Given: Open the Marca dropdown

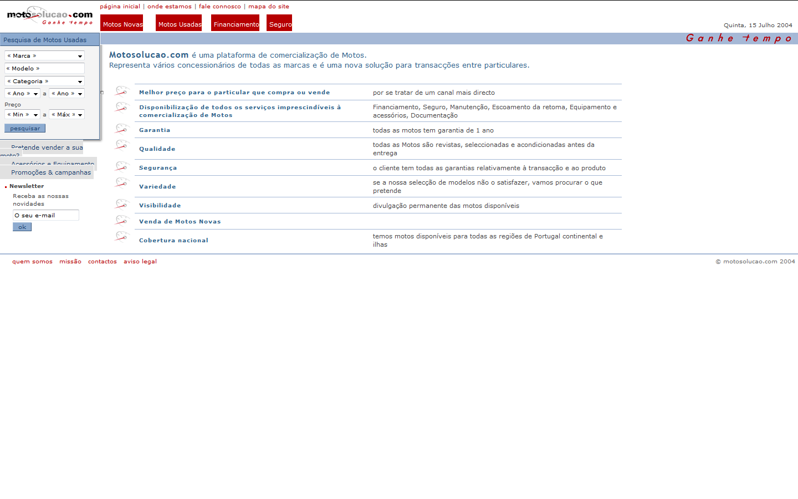Looking at the screenshot, I should coord(44,55).
